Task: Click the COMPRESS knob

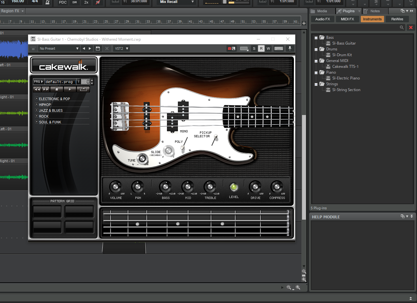Action: point(276,186)
